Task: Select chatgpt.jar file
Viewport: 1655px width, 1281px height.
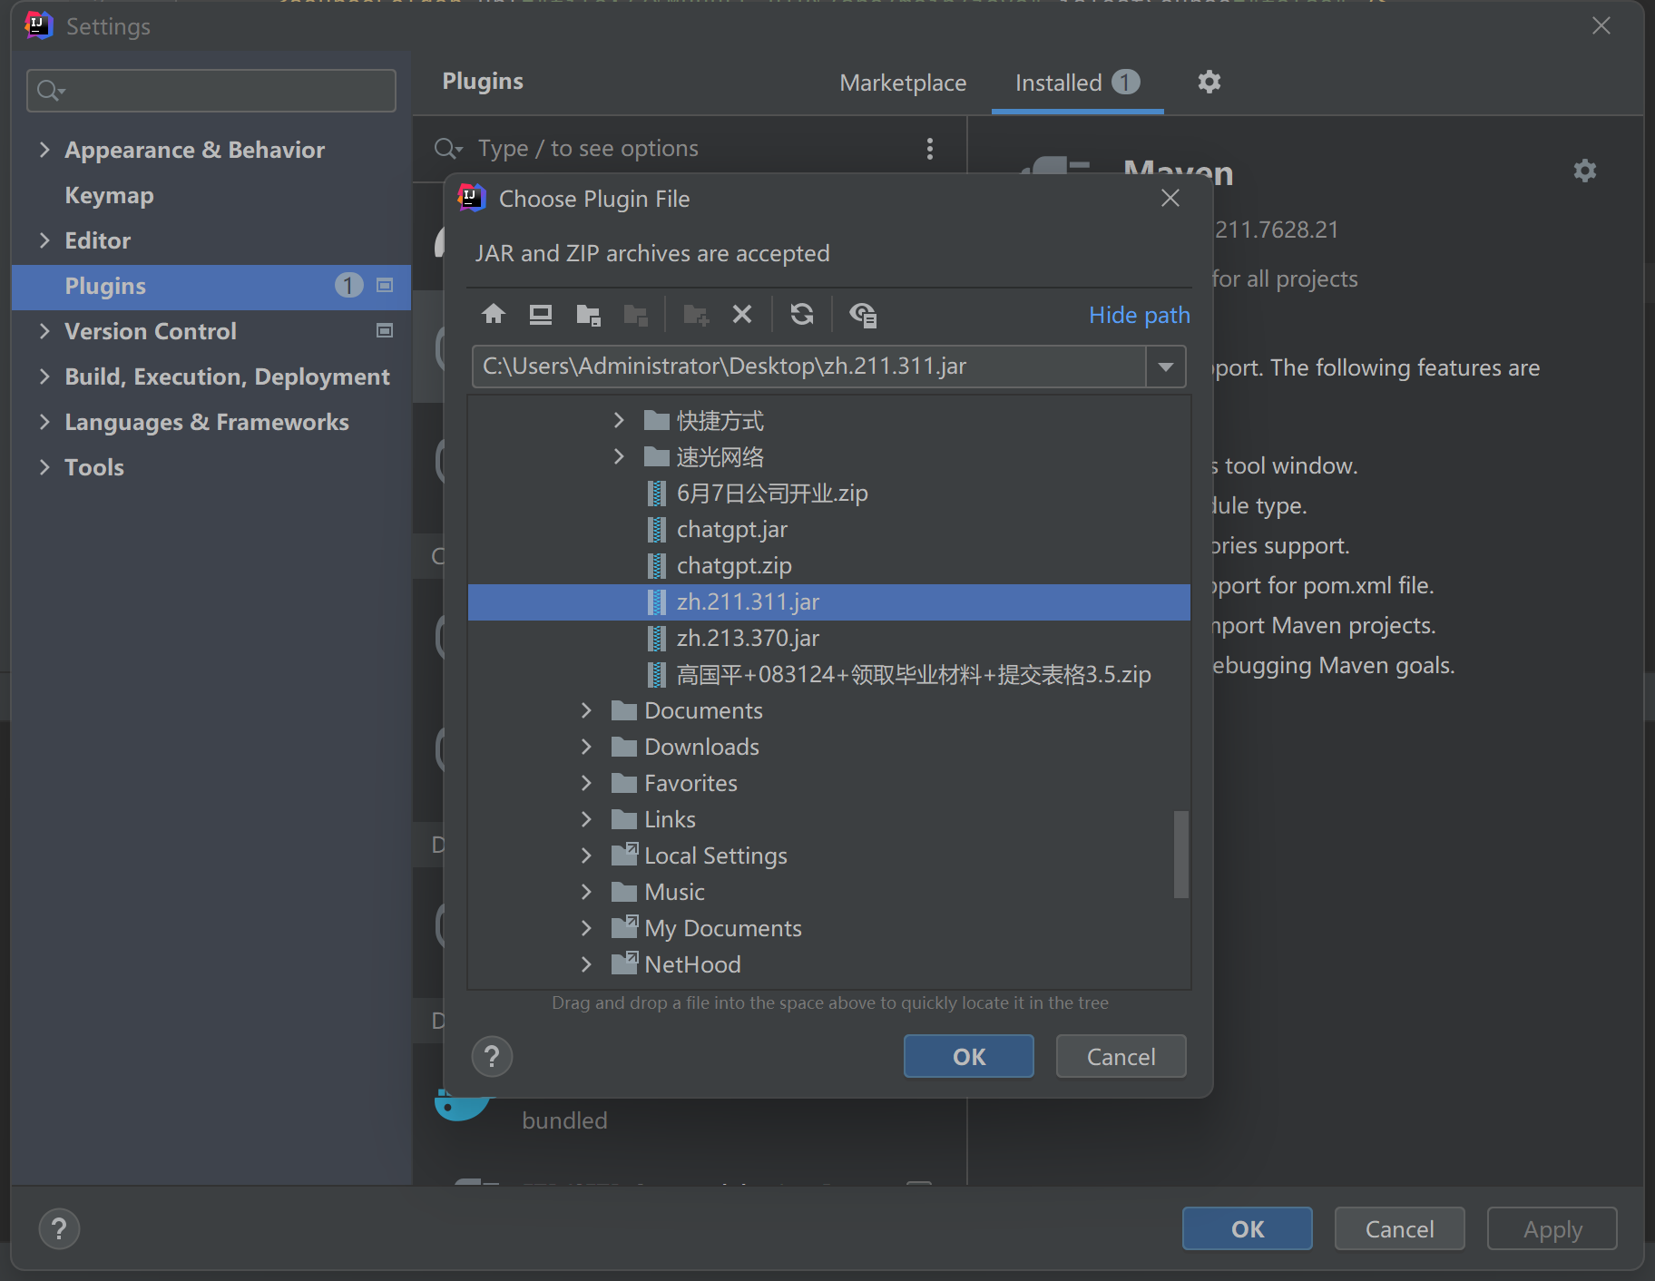Action: (x=828, y=529)
